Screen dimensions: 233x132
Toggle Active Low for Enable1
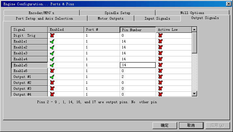[x=160, y=41]
